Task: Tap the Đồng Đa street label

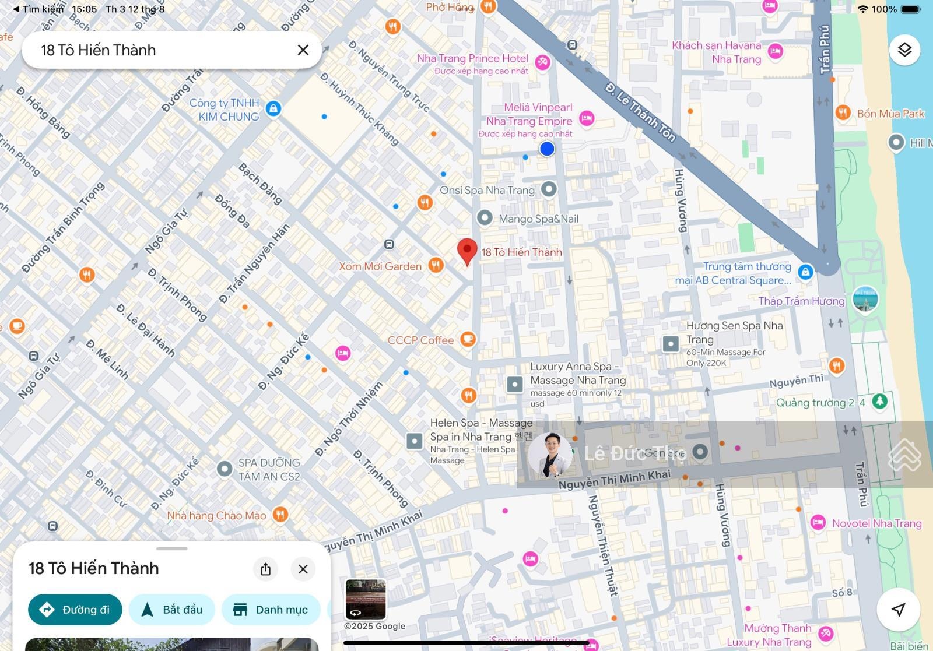Action: 232,211
